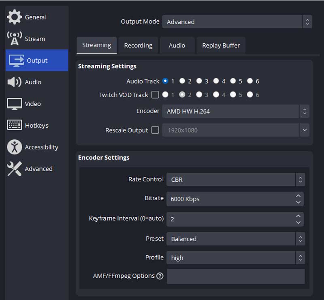Switch to the Replay Buffer tab
The width and height of the screenshot is (324, 300).
click(221, 45)
